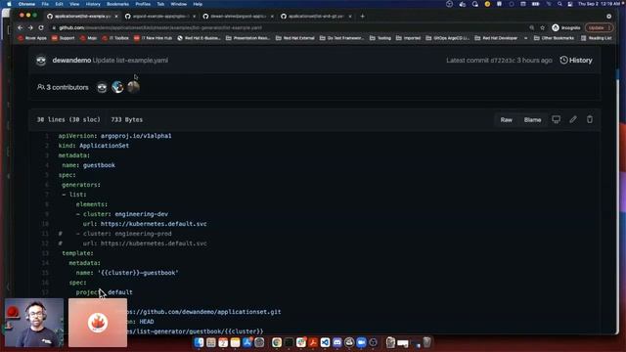Open the Window menu
Viewport: 626px width, 352px height.
[x=178, y=4]
